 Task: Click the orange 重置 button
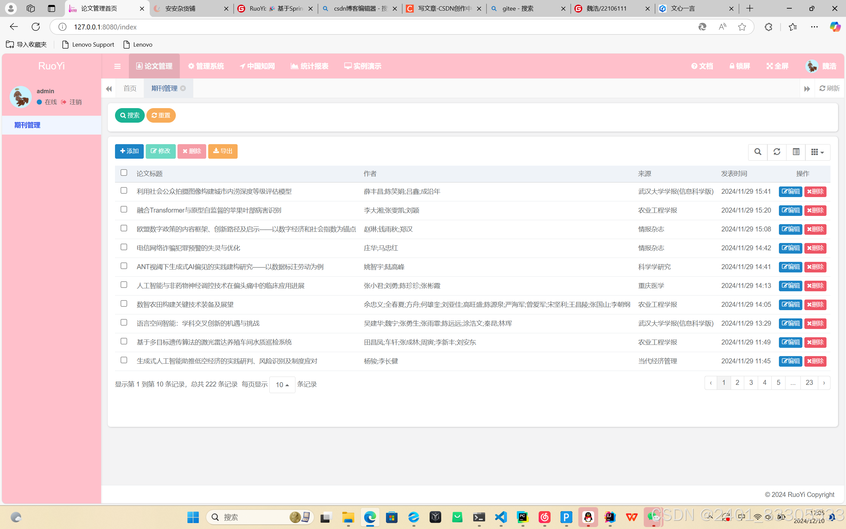pyautogui.click(x=161, y=115)
